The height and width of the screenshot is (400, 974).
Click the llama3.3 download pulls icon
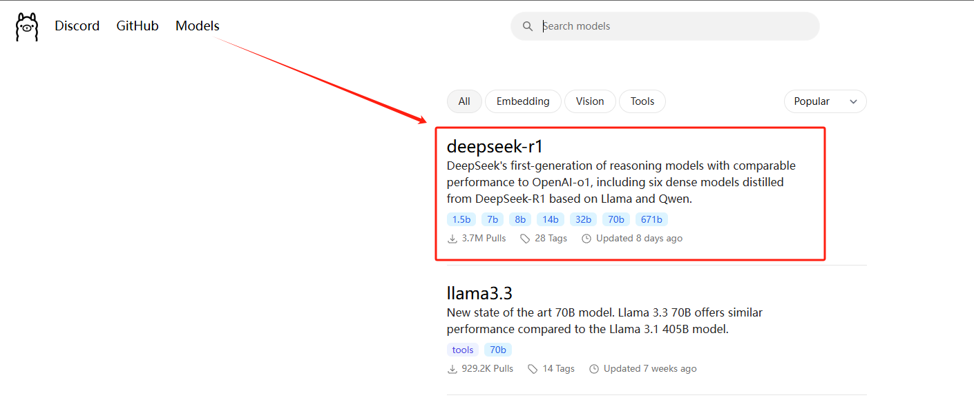coord(452,369)
